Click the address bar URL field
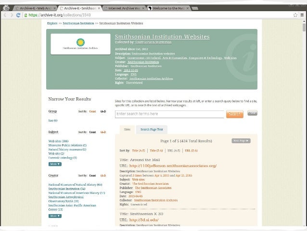 pyautogui.click(x=157, y=15)
